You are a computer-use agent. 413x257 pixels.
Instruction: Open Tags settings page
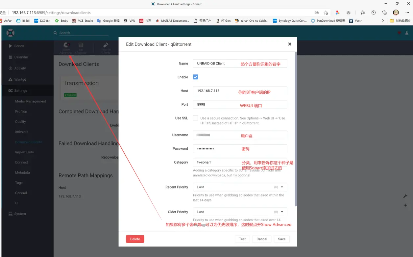[x=19, y=183]
